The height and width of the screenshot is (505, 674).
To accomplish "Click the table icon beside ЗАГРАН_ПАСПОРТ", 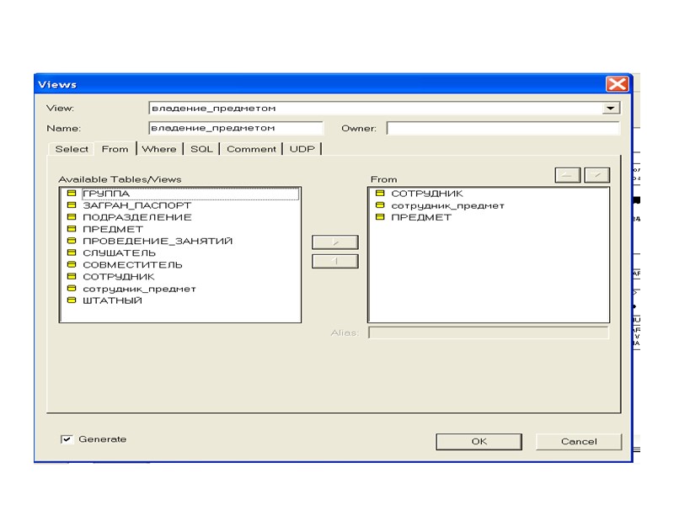I will point(72,205).
